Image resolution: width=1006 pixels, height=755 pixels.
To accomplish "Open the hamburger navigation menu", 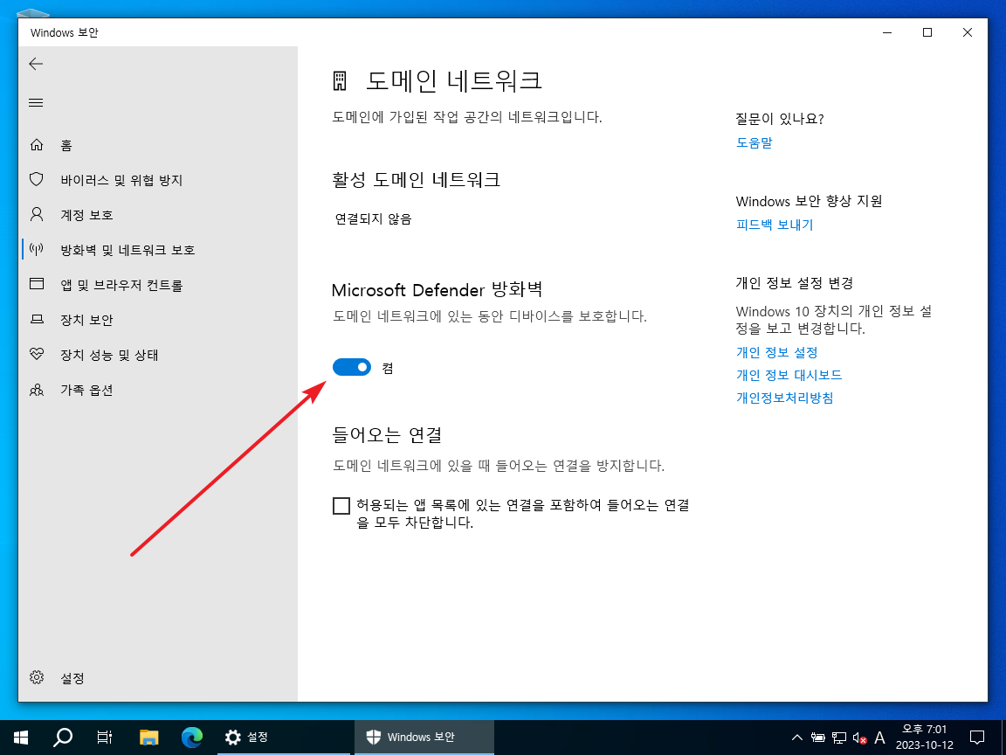I will (x=36, y=103).
